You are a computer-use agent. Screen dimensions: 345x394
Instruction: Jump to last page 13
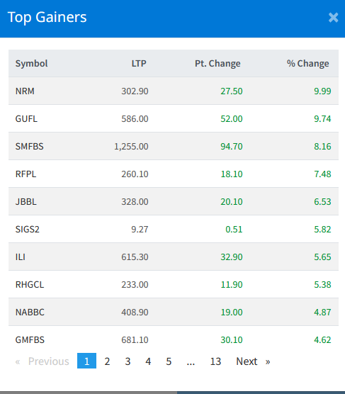[x=215, y=361]
